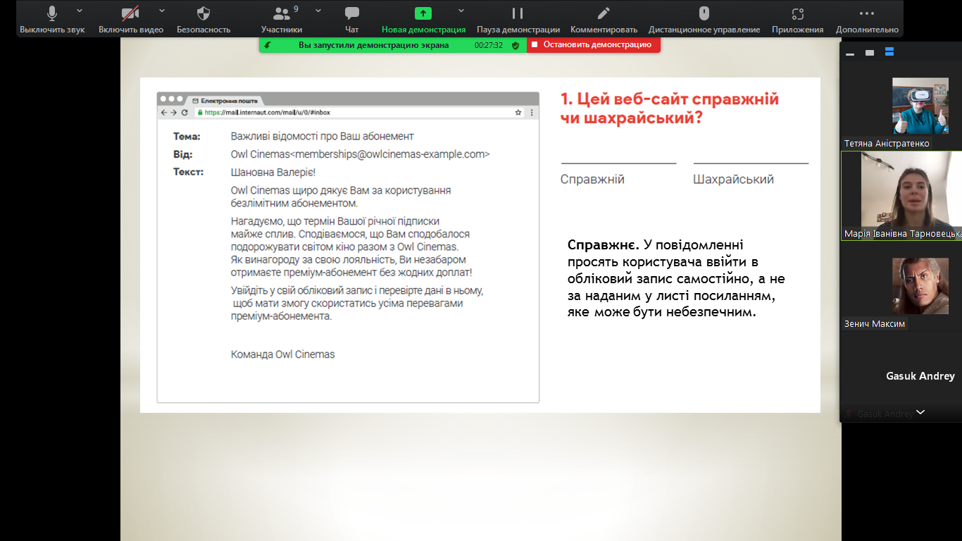Expand video options arrow next to camera
Viewport: 962px width, 541px height.
tap(162, 11)
